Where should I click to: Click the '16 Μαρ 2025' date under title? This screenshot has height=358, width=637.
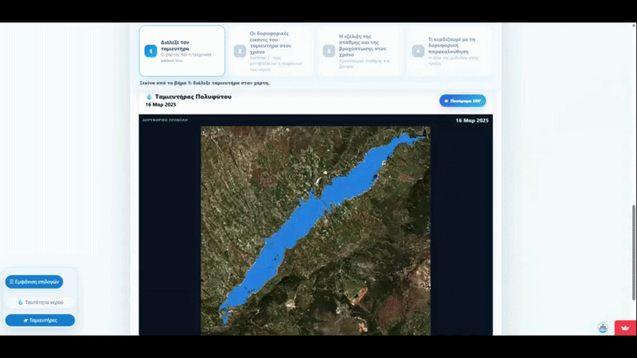tap(161, 105)
